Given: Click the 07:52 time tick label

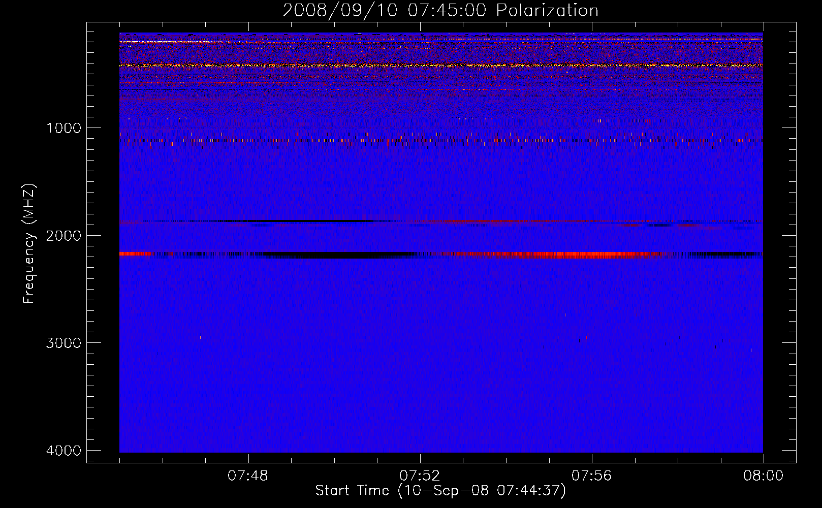Looking at the screenshot, I should [x=420, y=476].
